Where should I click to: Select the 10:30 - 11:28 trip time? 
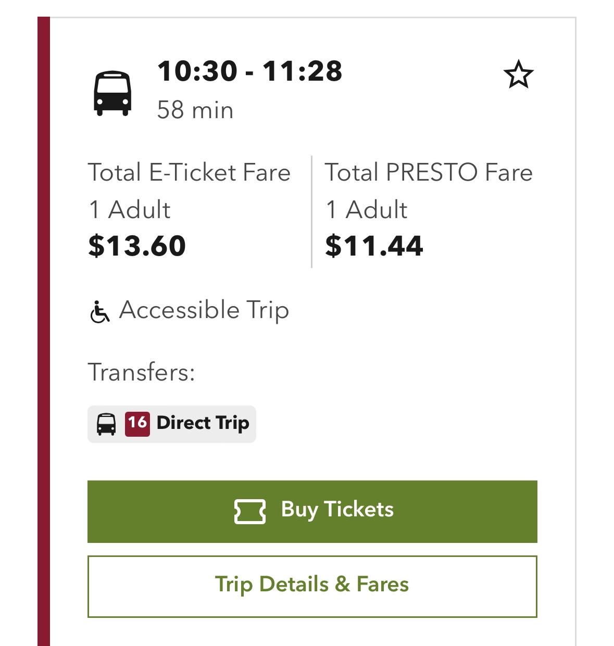click(249, 71)
